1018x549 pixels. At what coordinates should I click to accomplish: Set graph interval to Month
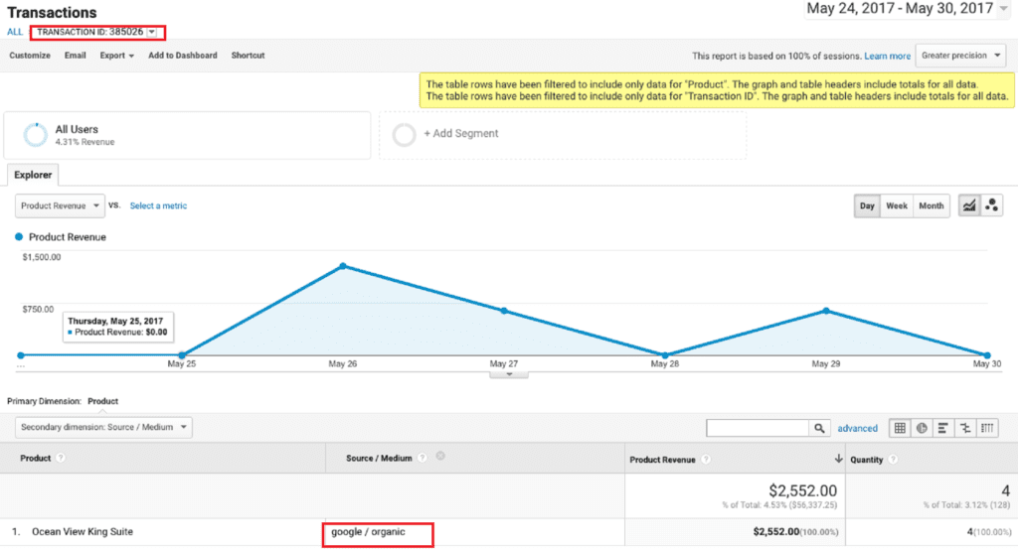[931, 206]
